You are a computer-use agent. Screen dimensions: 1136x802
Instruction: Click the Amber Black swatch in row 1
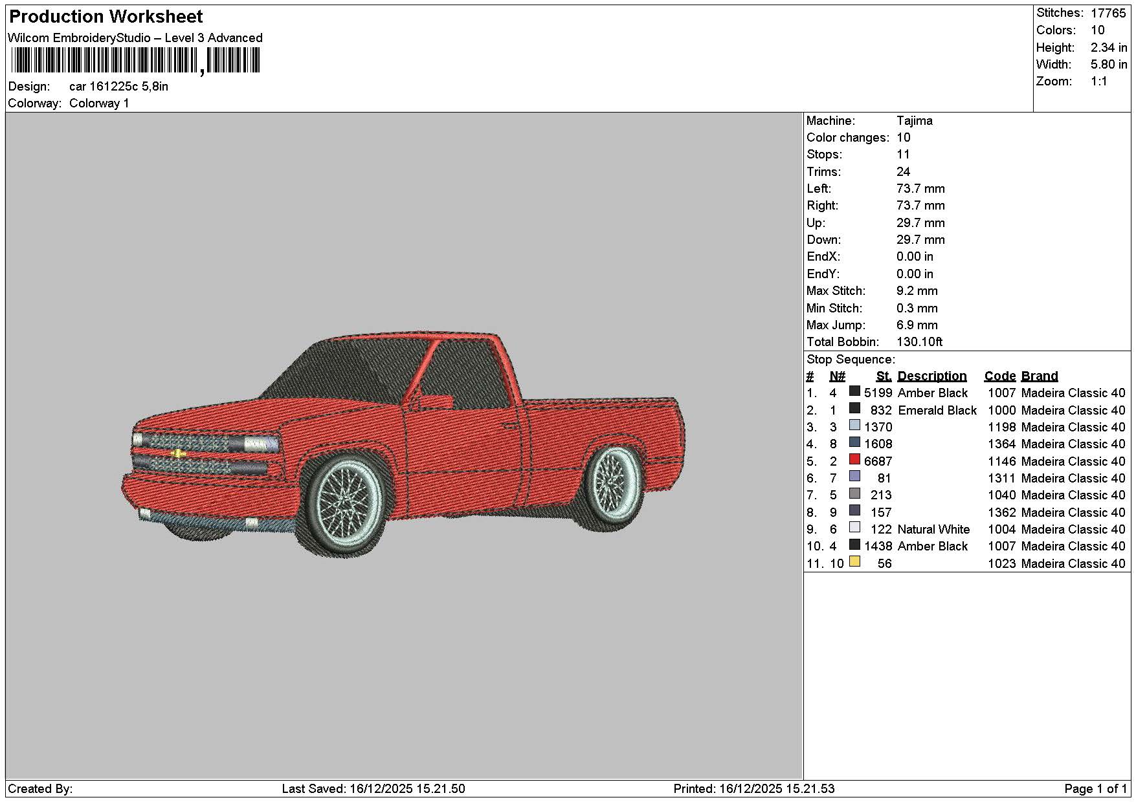coord(854,391)
